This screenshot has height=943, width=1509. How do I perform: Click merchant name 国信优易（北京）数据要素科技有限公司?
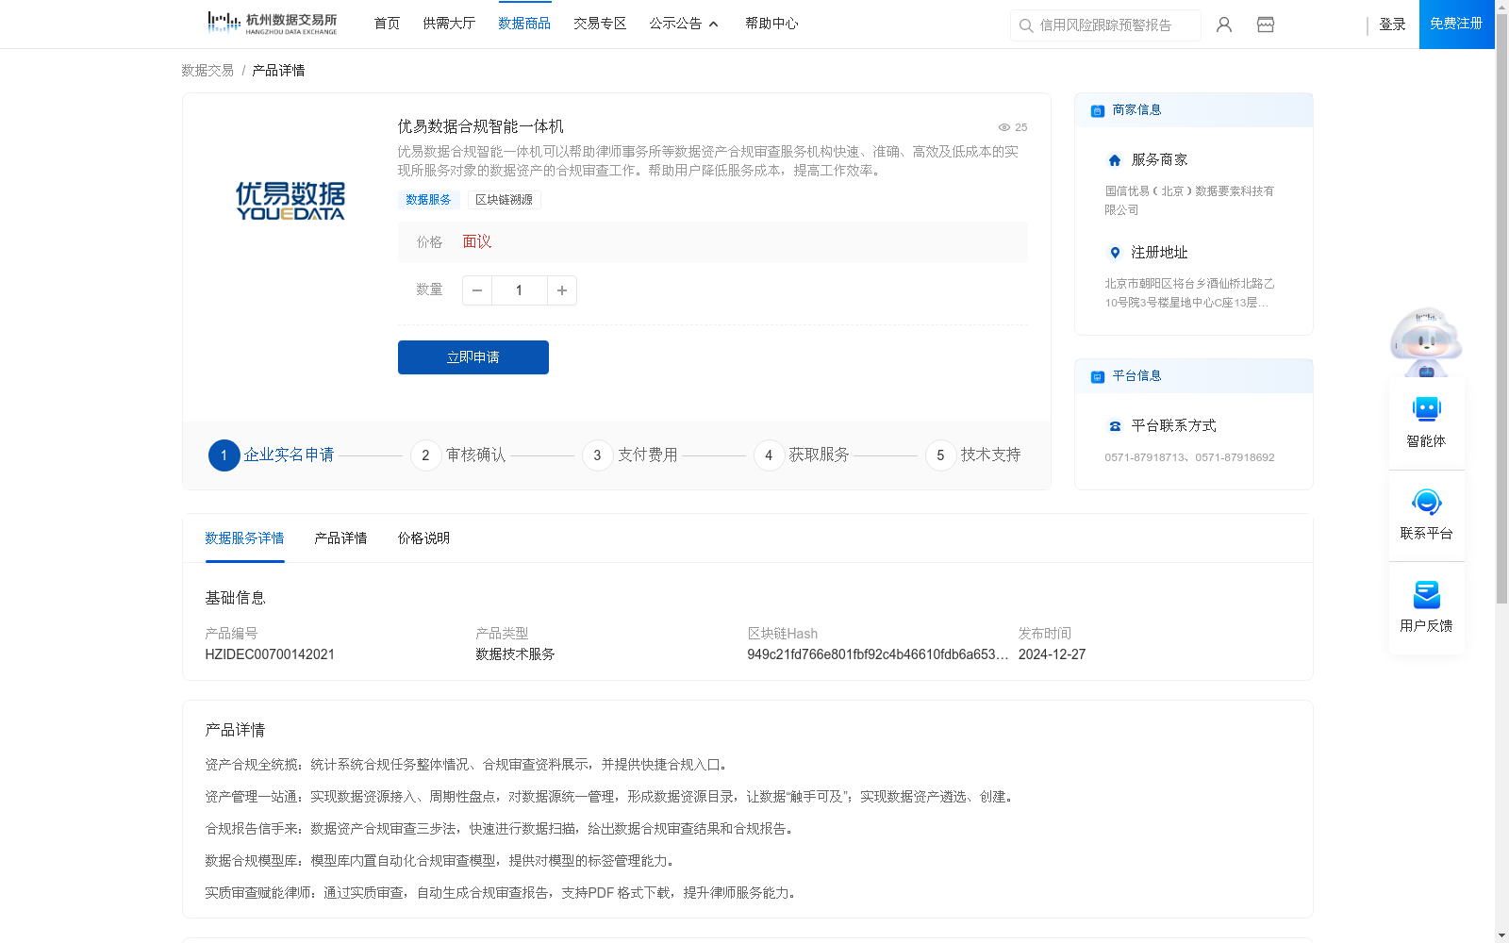[1189, 201]
